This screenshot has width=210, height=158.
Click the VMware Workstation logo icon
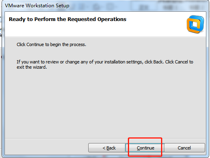pyautogui.click(x=195, y=24)
